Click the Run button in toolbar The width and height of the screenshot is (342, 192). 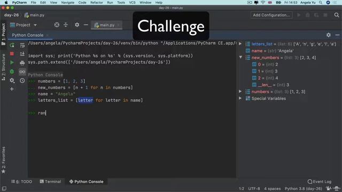coord(299,15)
